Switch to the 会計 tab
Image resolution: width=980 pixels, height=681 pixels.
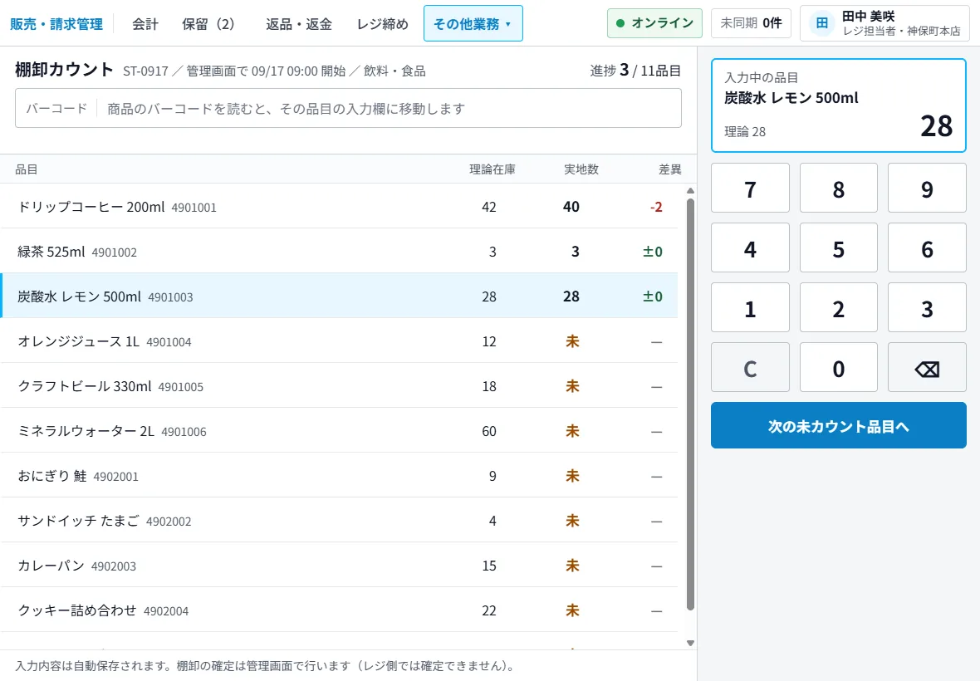pyautogui.click(x=145, y=24)
